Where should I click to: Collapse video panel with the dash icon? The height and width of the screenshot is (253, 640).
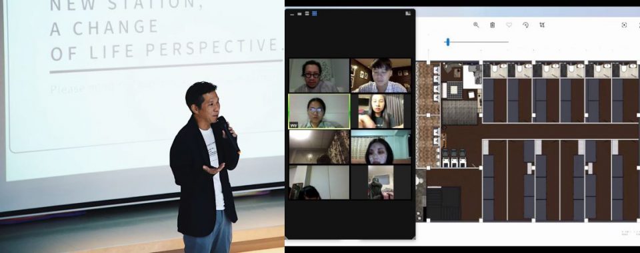tap(292, 14)
